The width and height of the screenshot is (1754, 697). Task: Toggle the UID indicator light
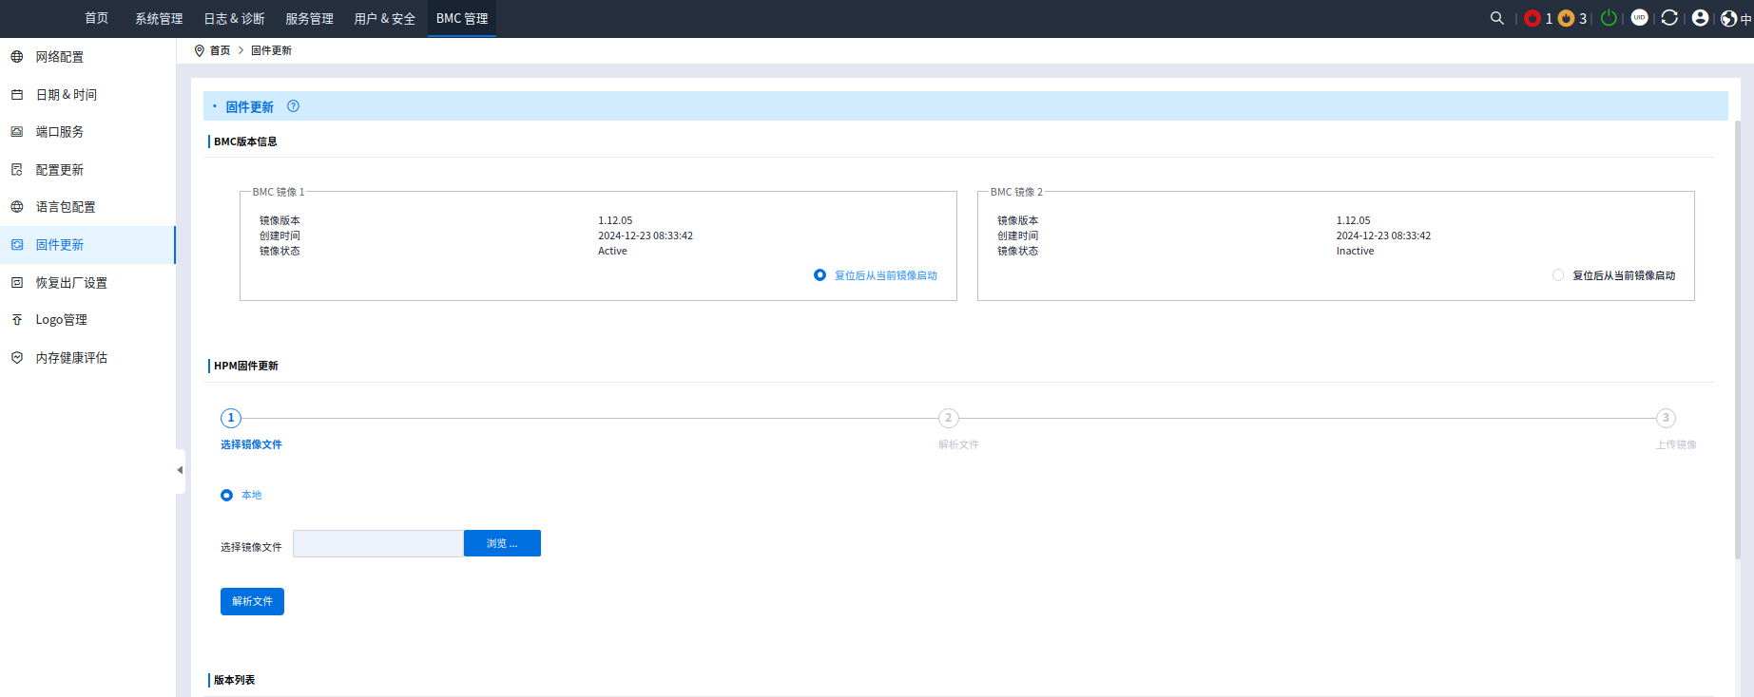click(1639, 18)
